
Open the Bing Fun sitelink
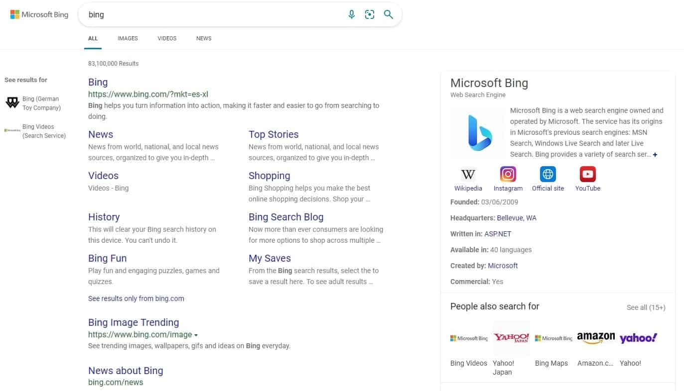[107, 258]
